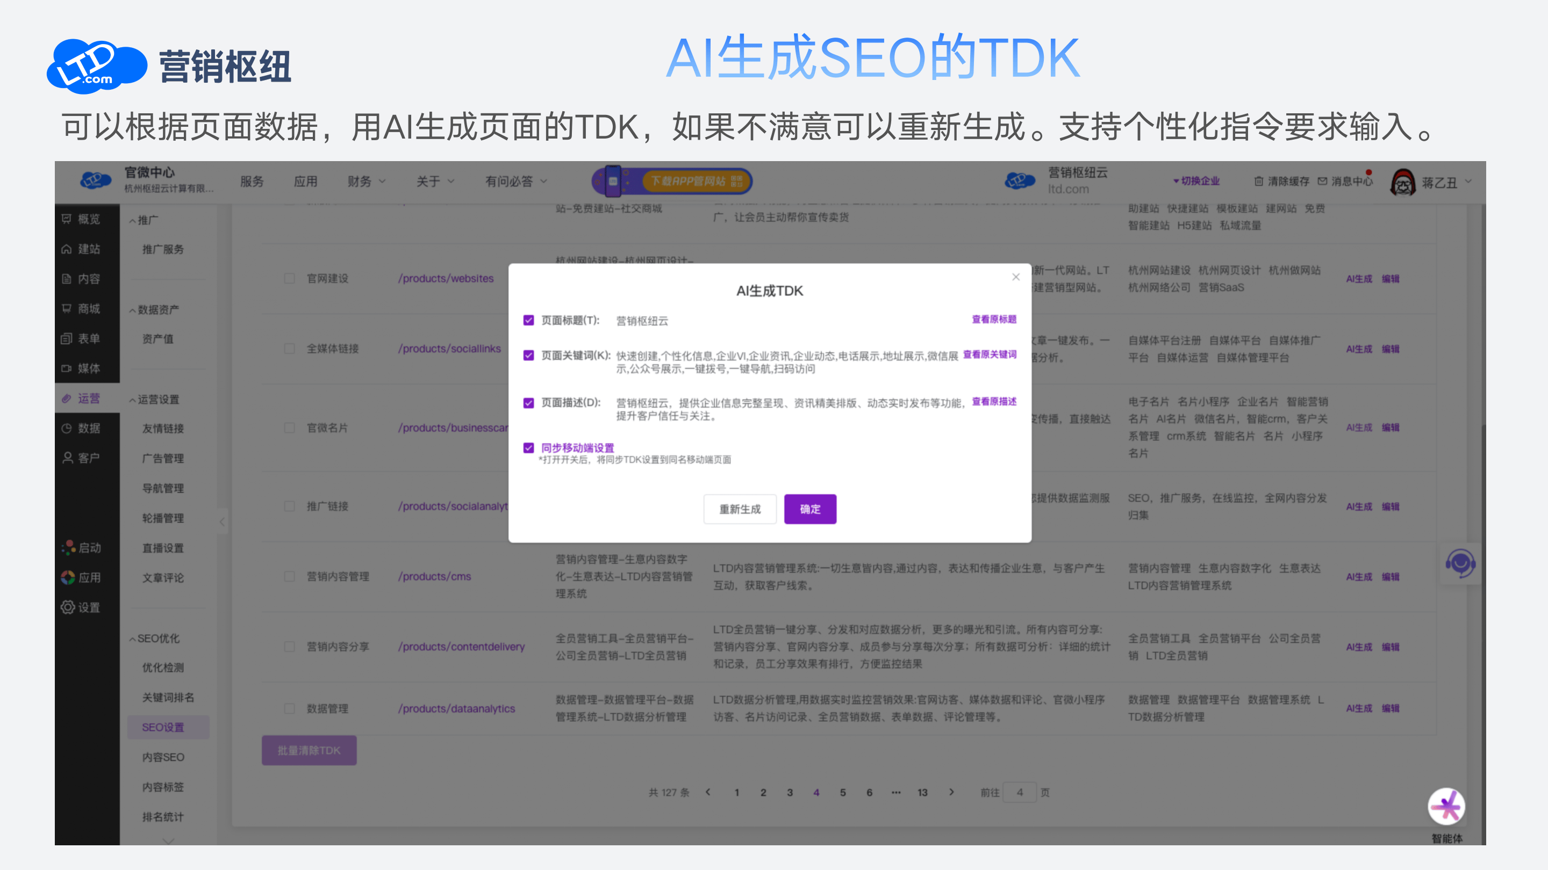This screenshot has width=1548, height=870.
Task: Collapse the SEO优化 menu group
Action: click(x=155, y=638)
